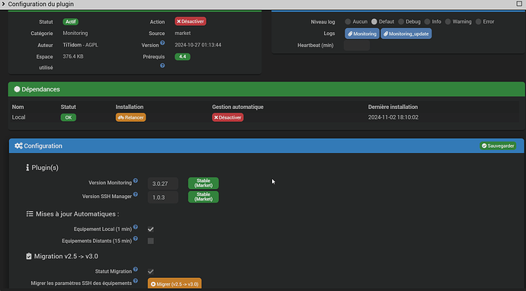Start migration with Migrer (v2.5 -> v3.0)
Viewport: 526px width, 291px height.
pyautogui.click(x=175, y=283)
